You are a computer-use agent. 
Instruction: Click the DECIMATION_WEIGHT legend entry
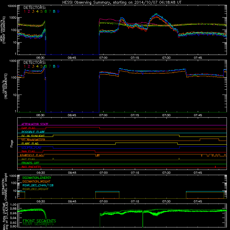(37, 181)
